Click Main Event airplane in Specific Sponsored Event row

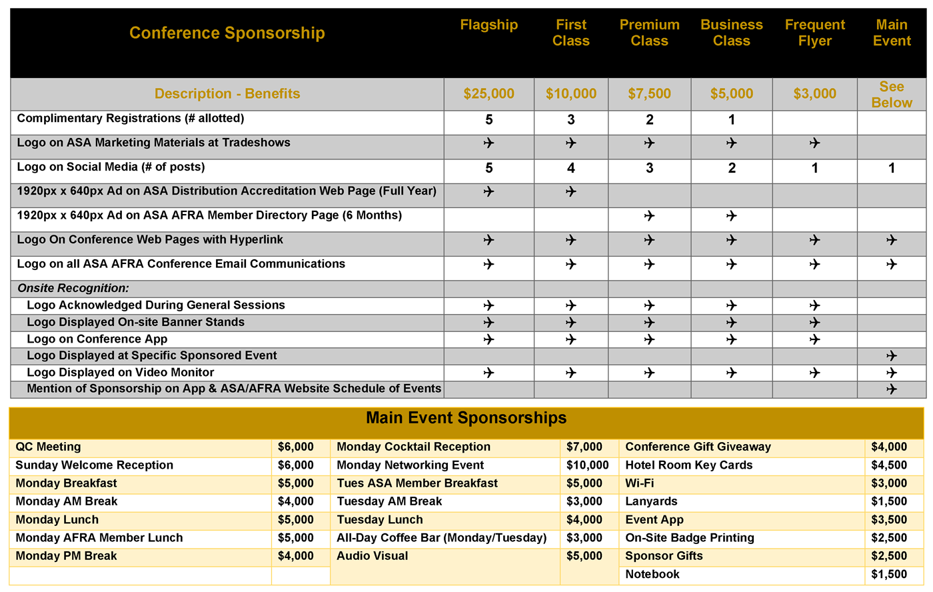tap(891, 356)
